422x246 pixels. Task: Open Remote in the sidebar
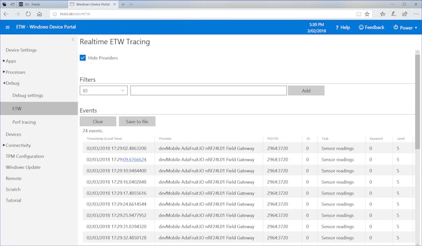(14, 179)
